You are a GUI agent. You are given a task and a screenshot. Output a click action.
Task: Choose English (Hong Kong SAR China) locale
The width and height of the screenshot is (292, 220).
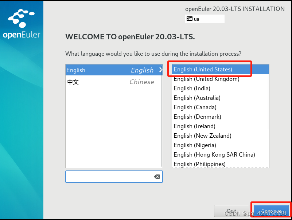(221, 155)
